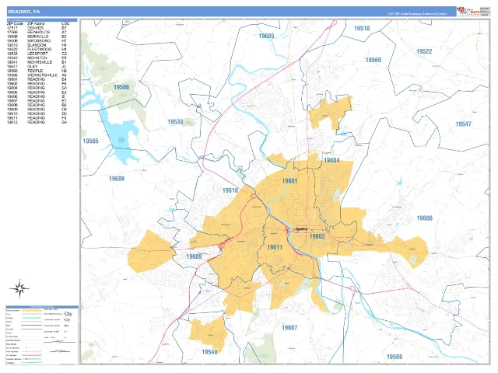This screenshot has width=498, height=373.
Task: Click the orange swatch in the legend
Action: point(31,310)
